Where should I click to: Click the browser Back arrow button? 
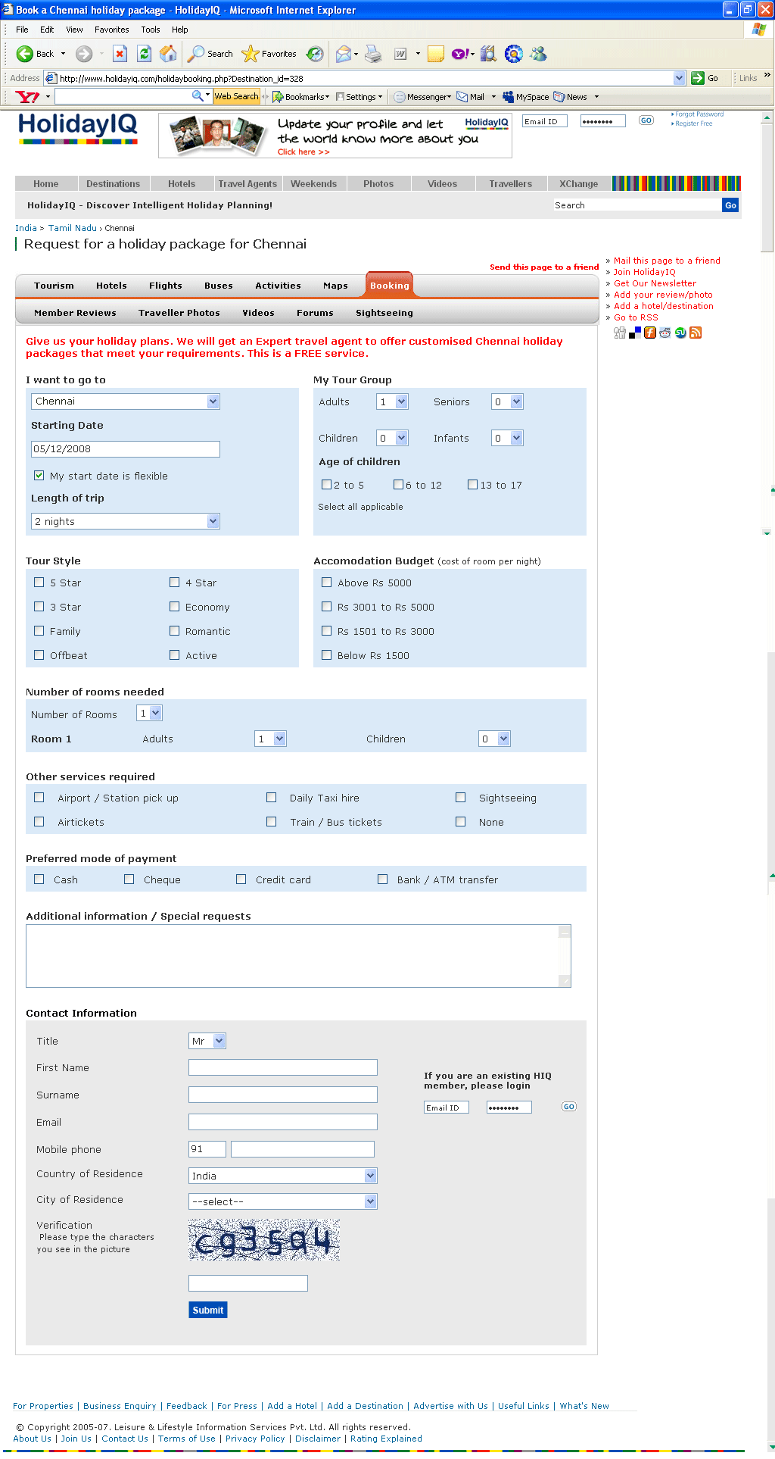pyautogui.click(x=25, y=54)
